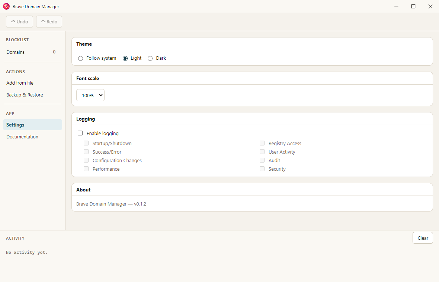Enable the Audit logging checkbox
Viewport: 439px width, 282px height.
coord(262,160)
